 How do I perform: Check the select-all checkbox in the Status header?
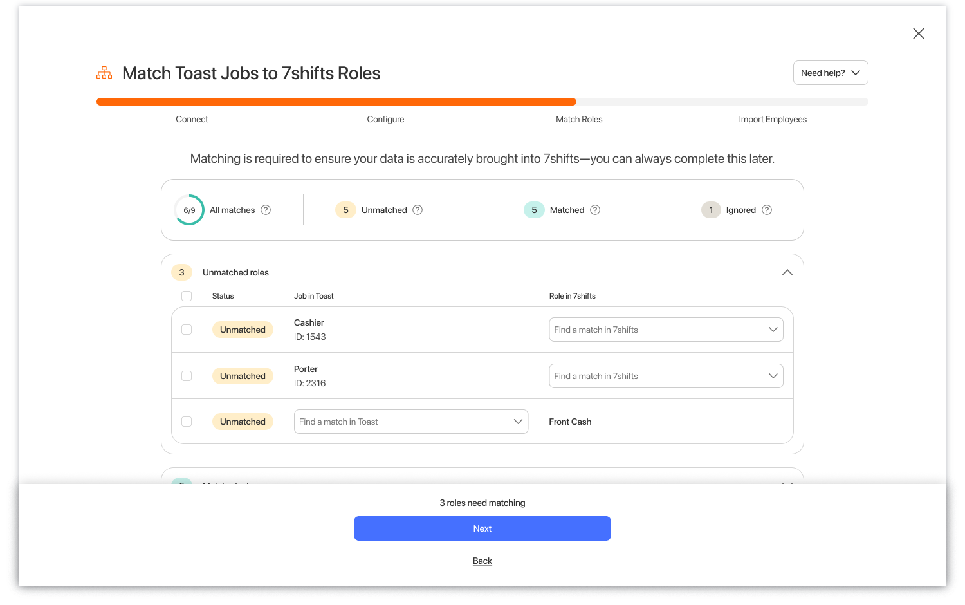[187, 296]
